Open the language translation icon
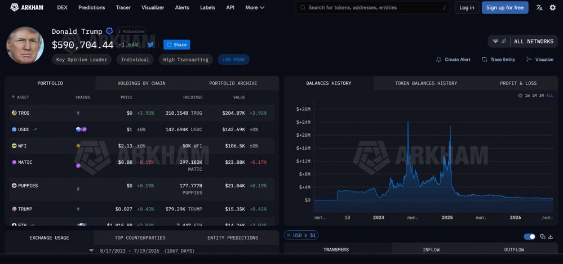 [x=539, y=7]
